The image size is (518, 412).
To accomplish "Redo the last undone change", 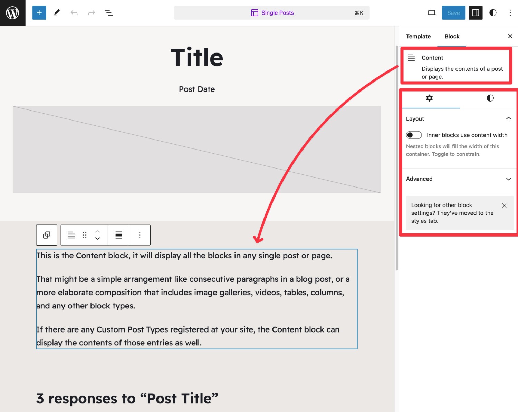I will 92,13.
